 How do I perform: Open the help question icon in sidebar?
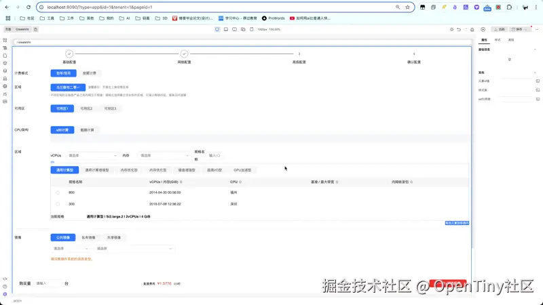click(x=5, y=286)
